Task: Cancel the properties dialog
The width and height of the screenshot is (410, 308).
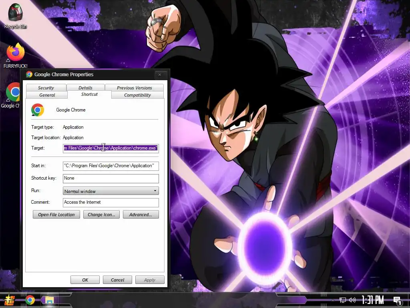Action: tap(117, 280)
